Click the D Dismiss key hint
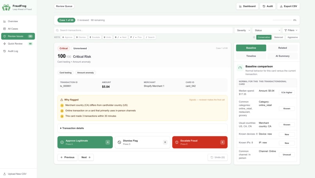This screenshot has height=178, width=315. pos(81,37)
